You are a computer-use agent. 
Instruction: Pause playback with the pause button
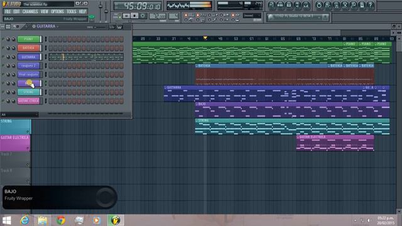coord(126,16)
